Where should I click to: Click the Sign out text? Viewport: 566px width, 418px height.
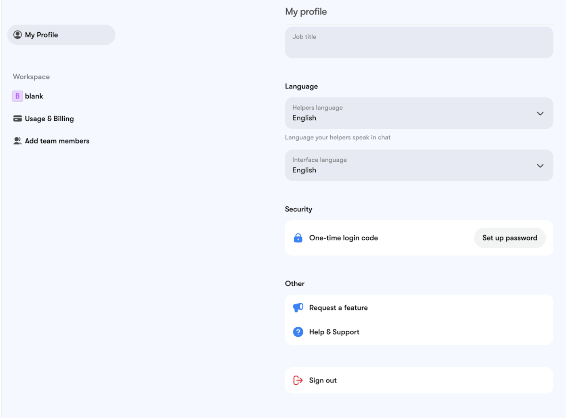coord(323,380)
